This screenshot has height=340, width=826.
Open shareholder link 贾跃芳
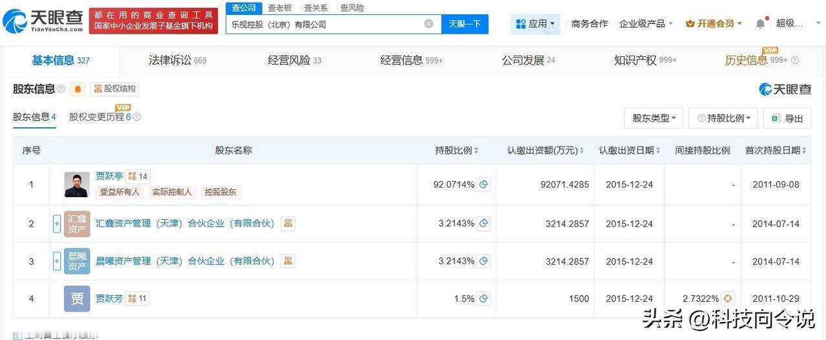tap(109, 299)
